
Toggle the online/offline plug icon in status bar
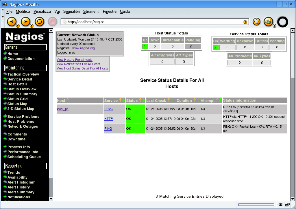280,205
